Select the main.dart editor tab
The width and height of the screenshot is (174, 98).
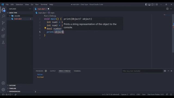[42, 9]
